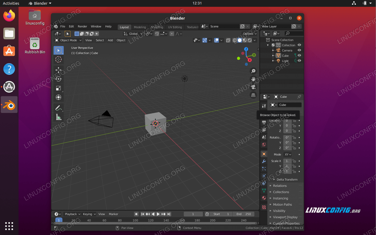Click the zoom view icon in viewport
Image resolution: width=376 pixels, height=235 pixels.
[x=253, y=71]
